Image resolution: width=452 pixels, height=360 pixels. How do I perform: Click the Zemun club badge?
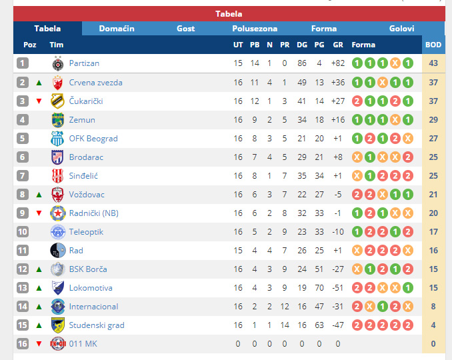(x=57, y=120)
